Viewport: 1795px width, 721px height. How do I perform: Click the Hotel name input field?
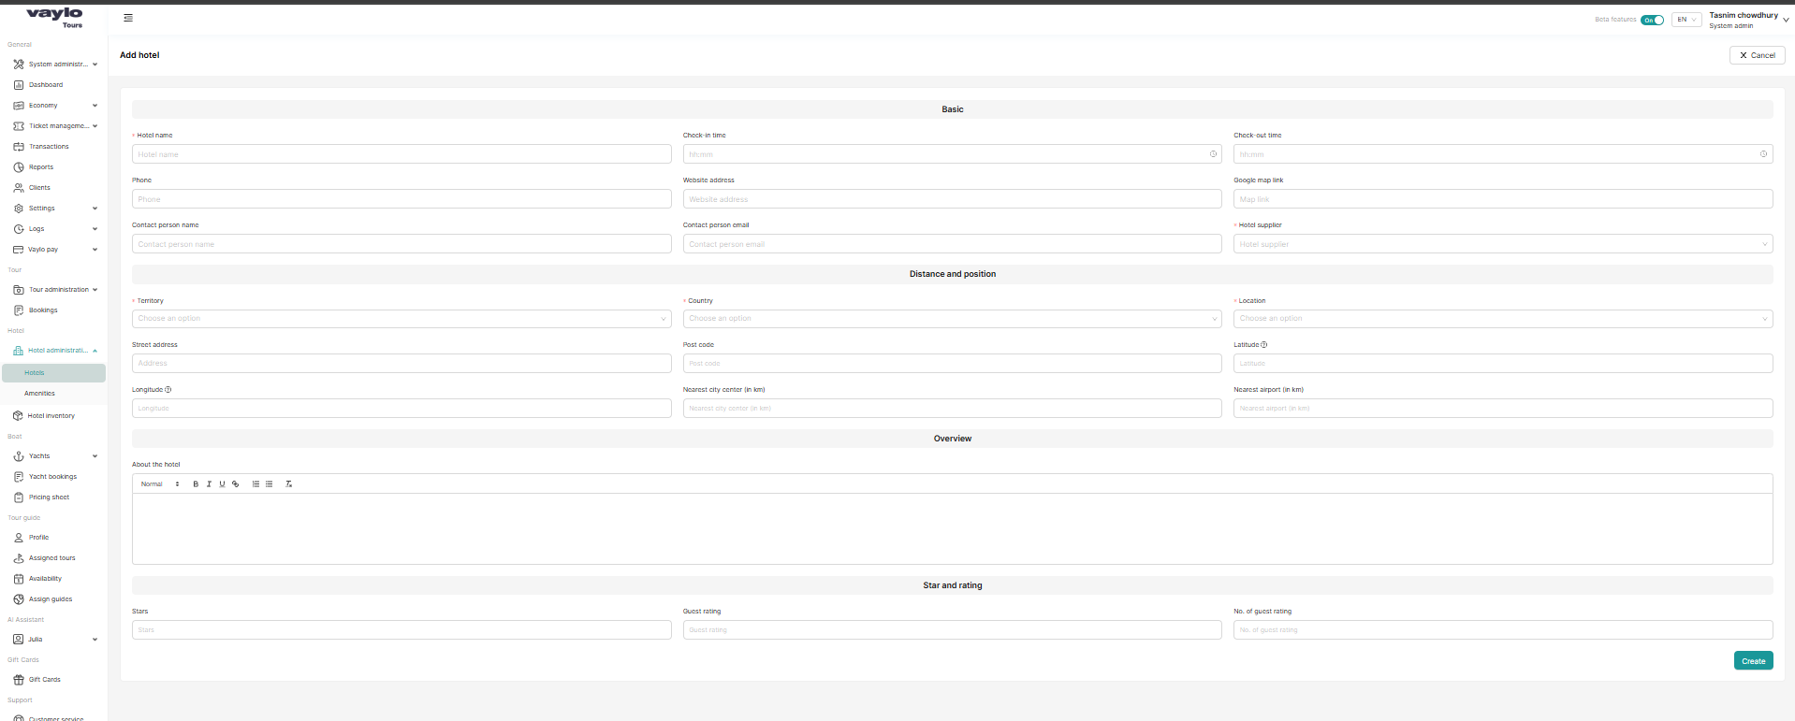coord(401,154)
